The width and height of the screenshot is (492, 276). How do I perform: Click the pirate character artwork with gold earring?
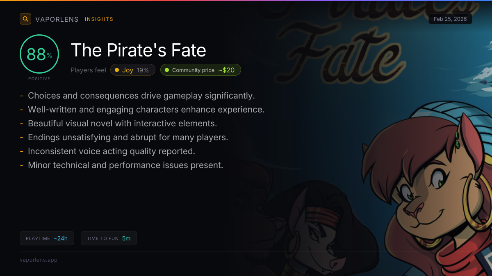click(426, 188)
